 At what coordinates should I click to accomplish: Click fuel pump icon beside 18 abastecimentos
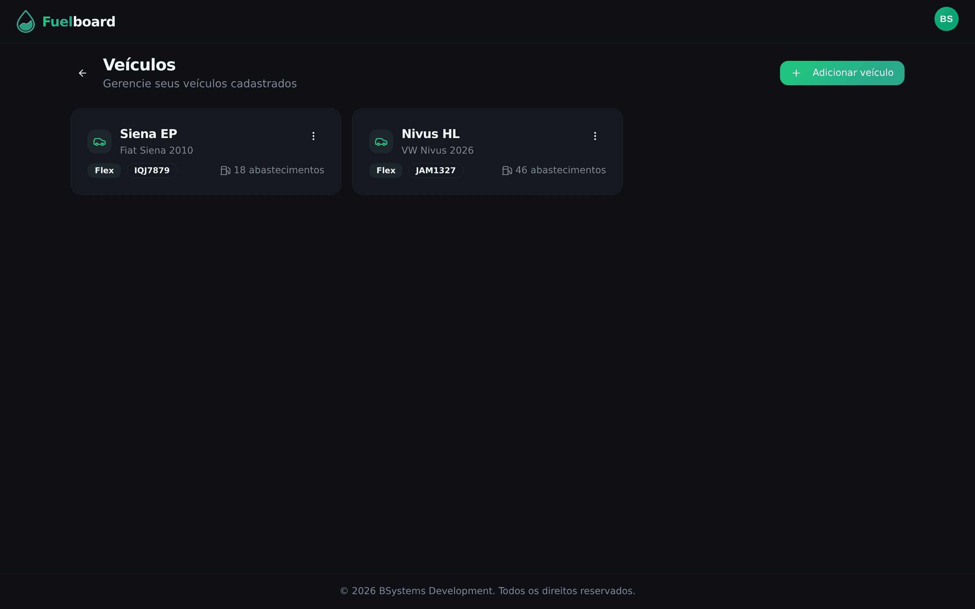coord(225,171)
